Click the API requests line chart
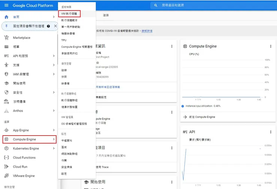The height and width of the screenshot is (189, 277). [226, 165]
